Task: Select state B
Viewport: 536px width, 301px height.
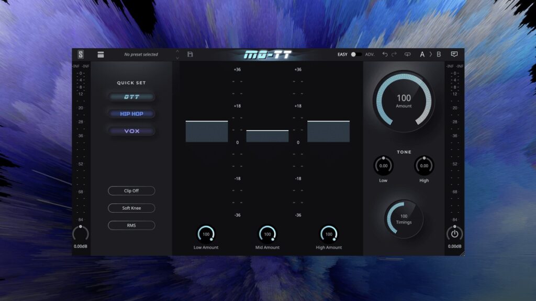Action: 439,54
